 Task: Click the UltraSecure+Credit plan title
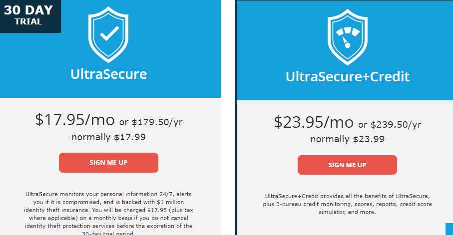[x=348, y=76]
